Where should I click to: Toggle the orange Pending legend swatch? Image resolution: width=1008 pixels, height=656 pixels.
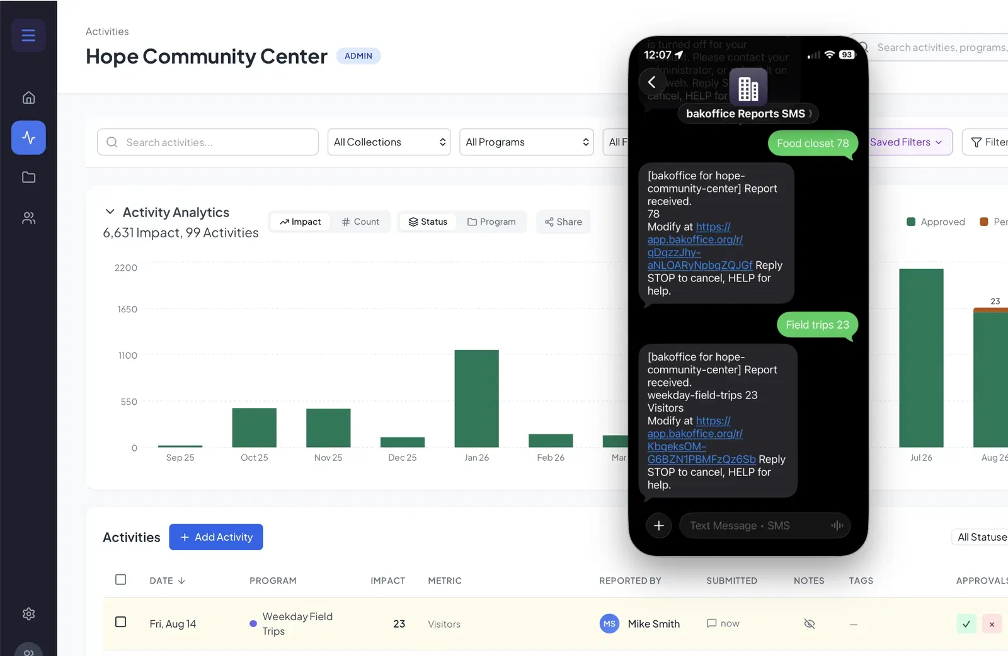pyautogui.click(x=984, y=222)
